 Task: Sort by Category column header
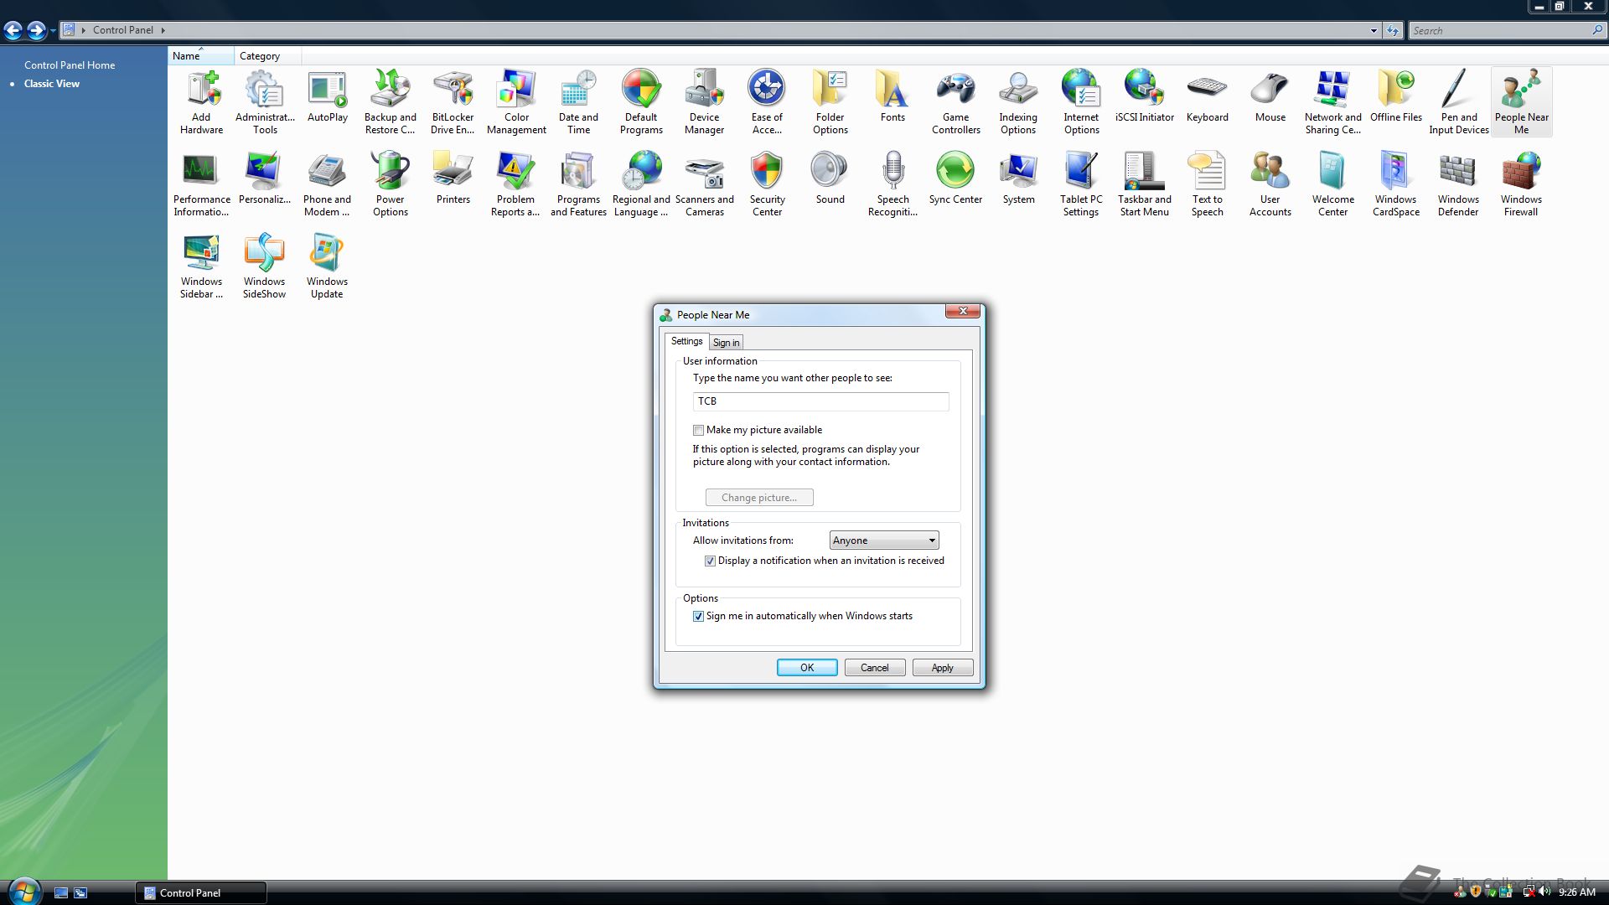coord(267,55)
